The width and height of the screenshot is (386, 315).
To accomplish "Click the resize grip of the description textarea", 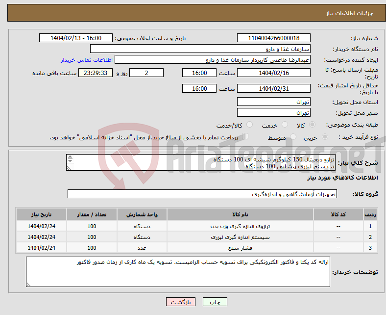I will [x=69, y=168].
